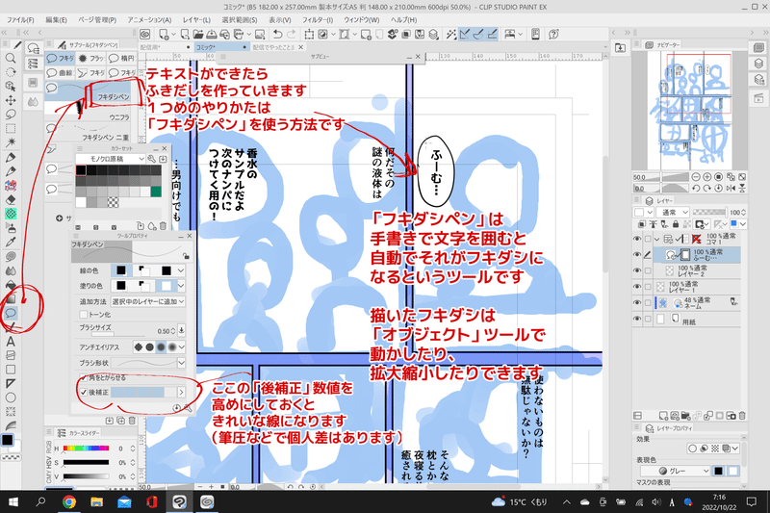Click the Open file folder icon
Image resolution: width=770 pixels, height=513 pixels.
point(198,34)
